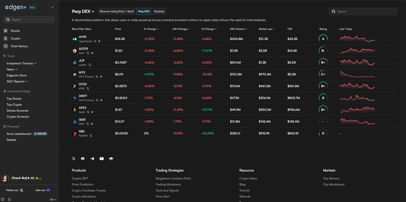Open the Crypto GPT footer link

click(80, 178)
